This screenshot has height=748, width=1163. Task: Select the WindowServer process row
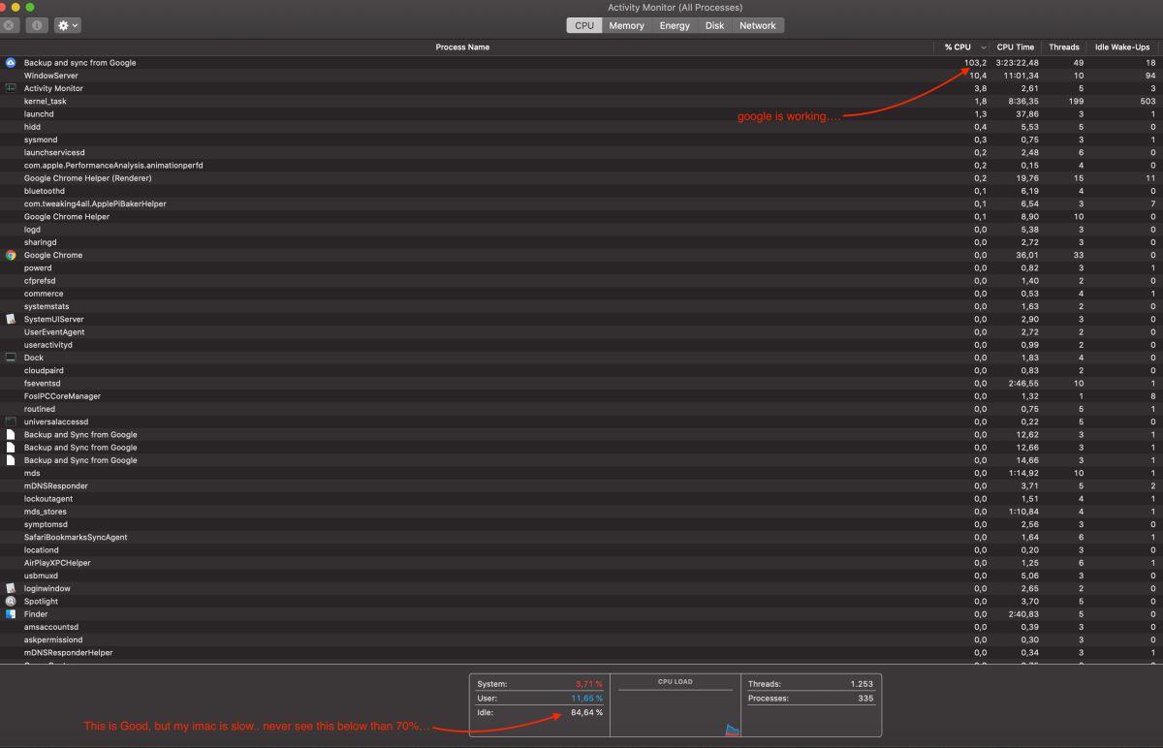point(581,76)
